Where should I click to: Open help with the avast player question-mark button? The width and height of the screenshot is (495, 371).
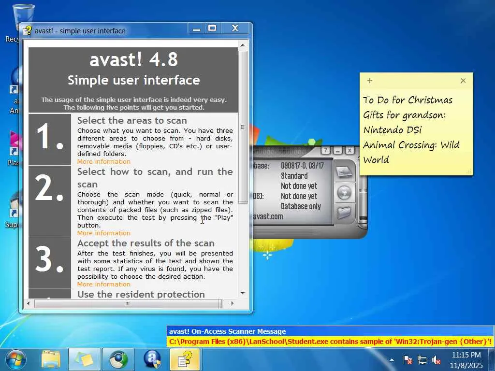[326, 151]
